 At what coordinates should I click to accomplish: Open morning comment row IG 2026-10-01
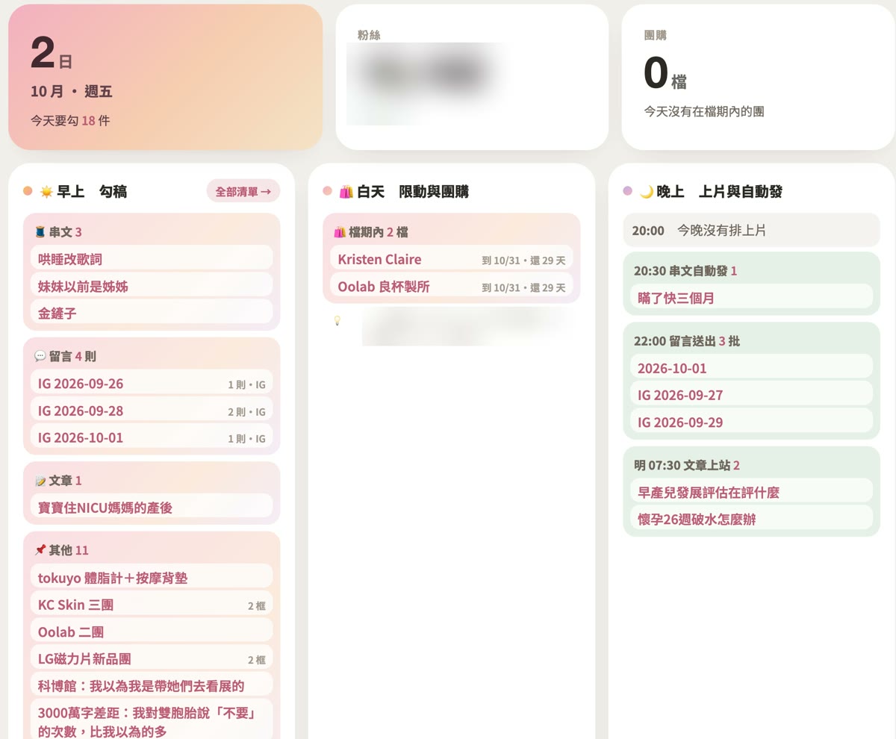point(152,437)
